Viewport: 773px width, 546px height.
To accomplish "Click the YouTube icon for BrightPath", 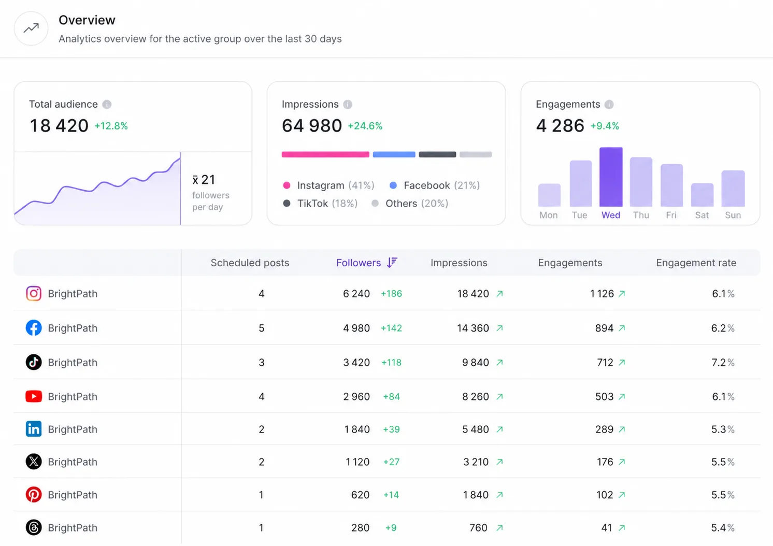I will coord(34,396).
